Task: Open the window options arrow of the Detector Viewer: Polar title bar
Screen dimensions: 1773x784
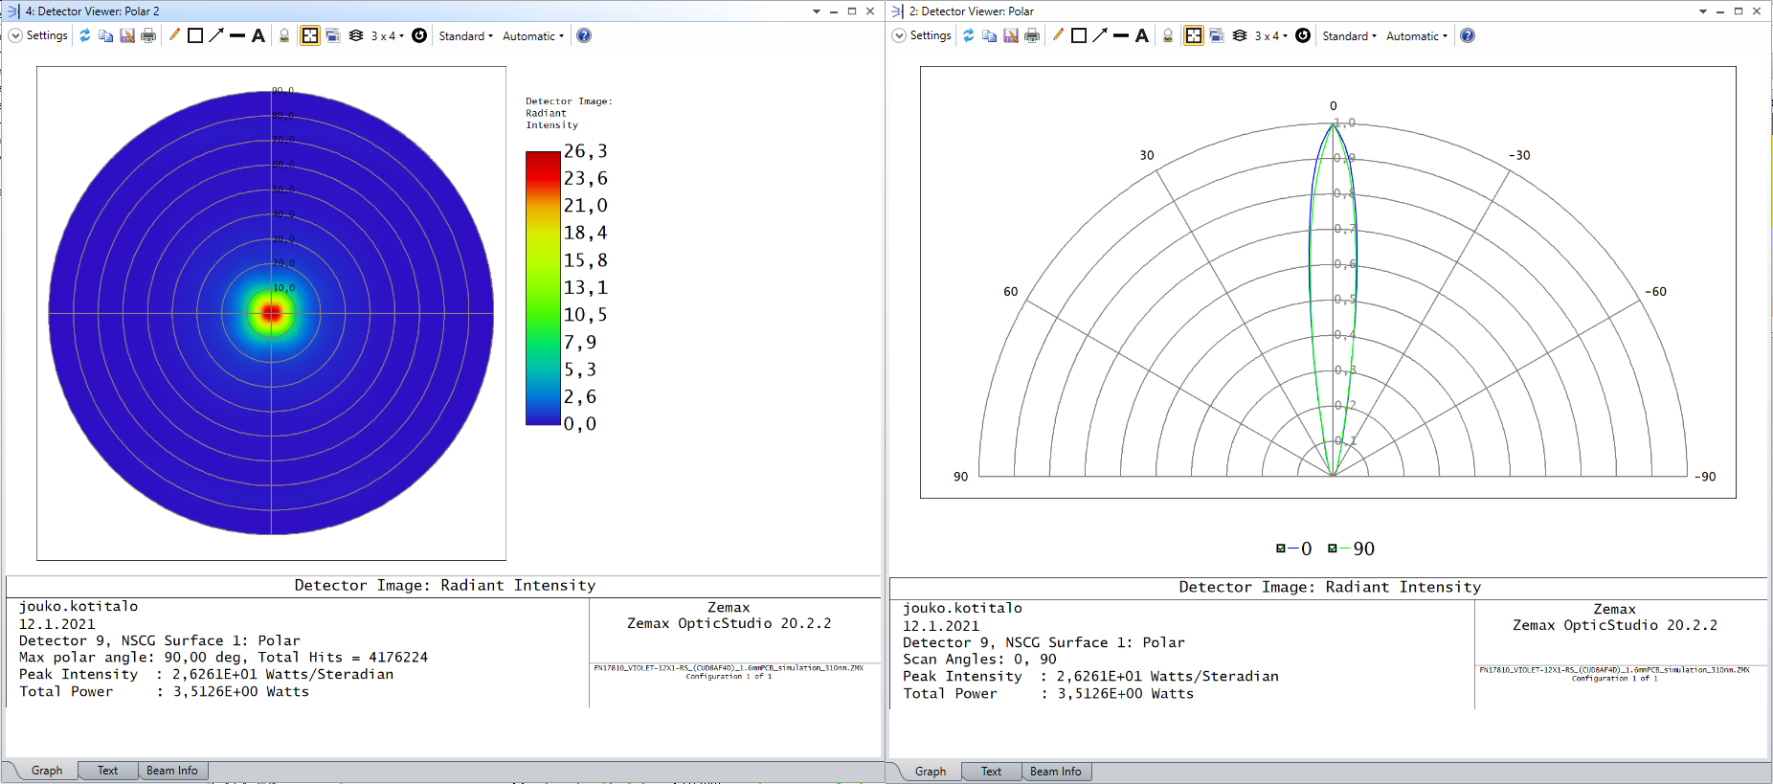Action: click(x=1702, y=11)
